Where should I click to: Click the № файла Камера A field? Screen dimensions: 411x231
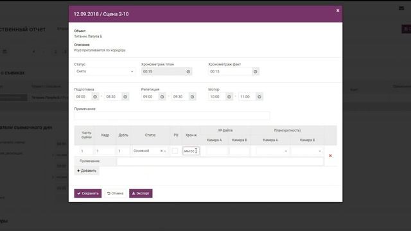click(216, 151)
